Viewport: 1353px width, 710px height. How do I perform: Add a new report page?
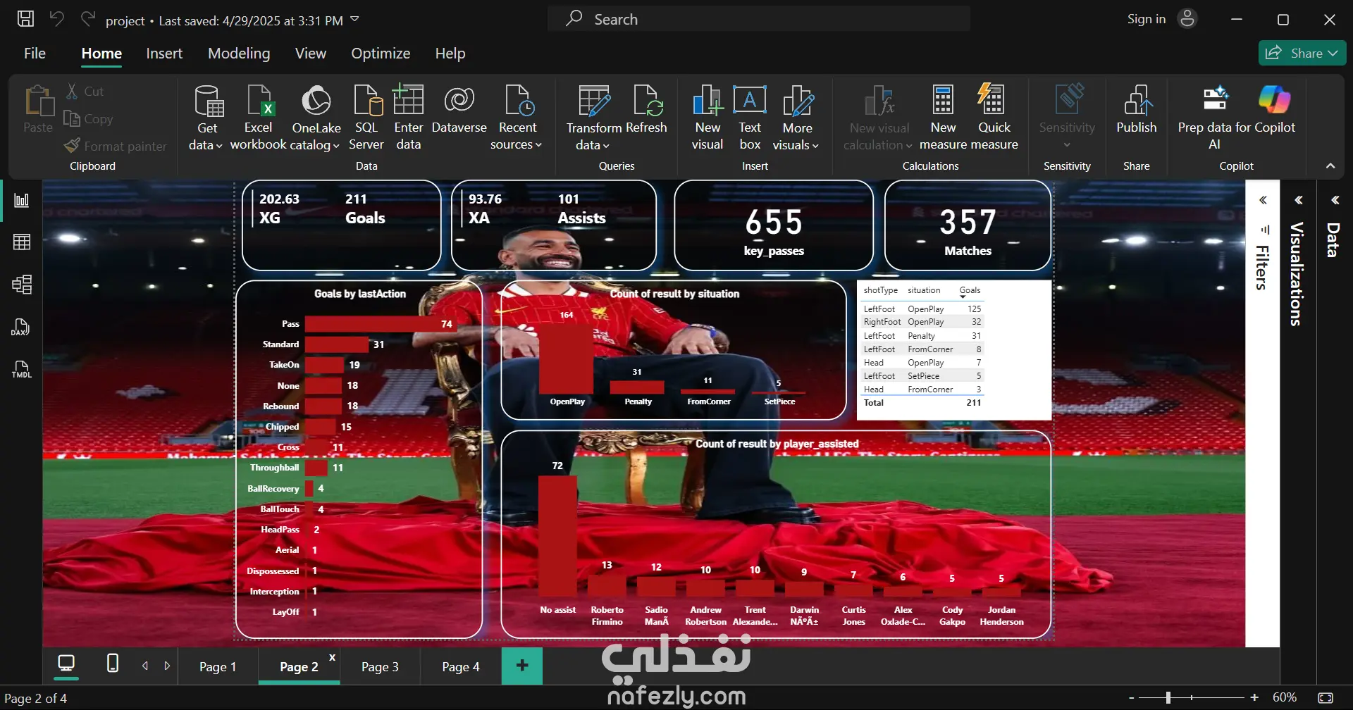[522, 666]
